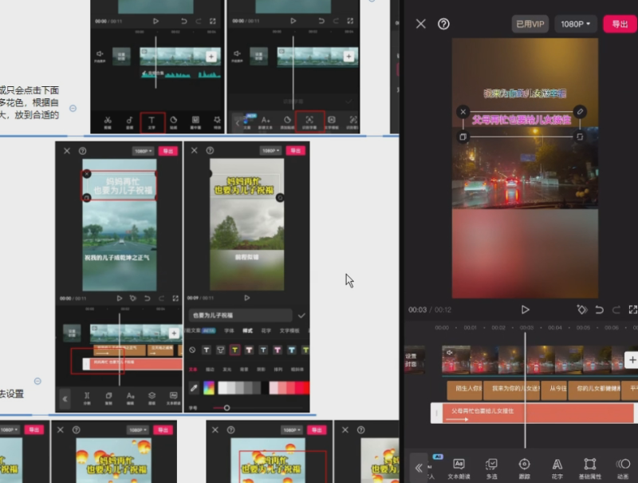Duplicate the text using the copy handle
This screenshot has width=638, height=483.
pos(463,137)
